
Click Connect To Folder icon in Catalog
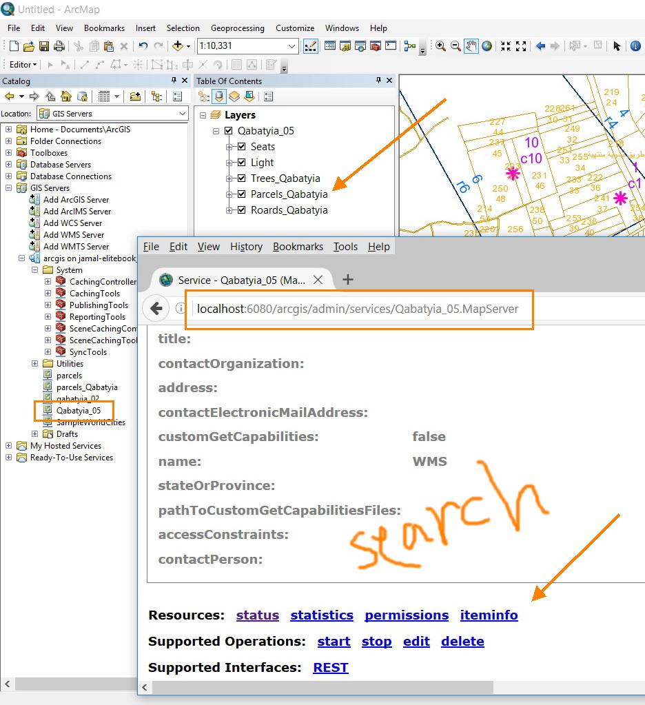pyautogui.click(x=135, y=96)
